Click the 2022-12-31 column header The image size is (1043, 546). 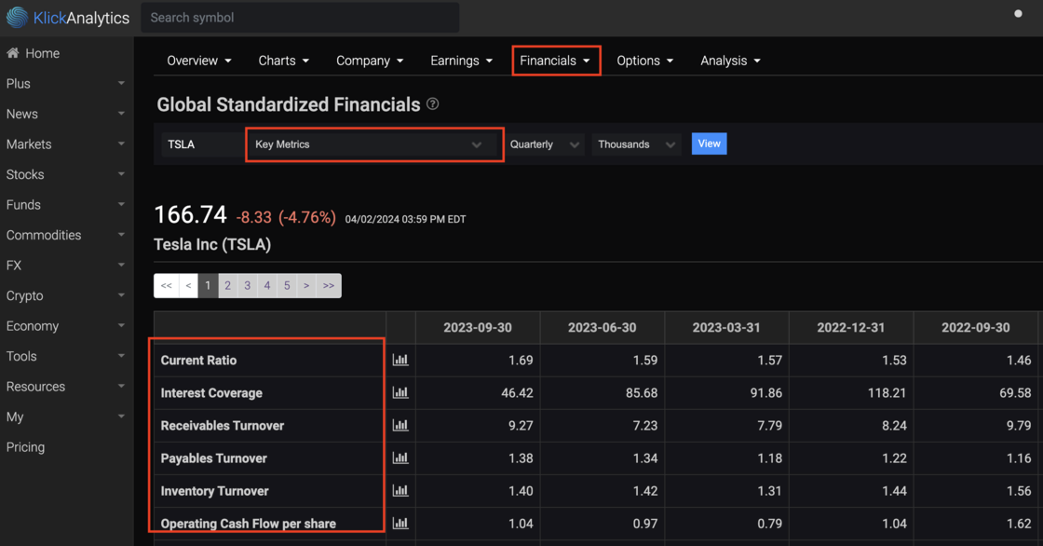point(851,328)
